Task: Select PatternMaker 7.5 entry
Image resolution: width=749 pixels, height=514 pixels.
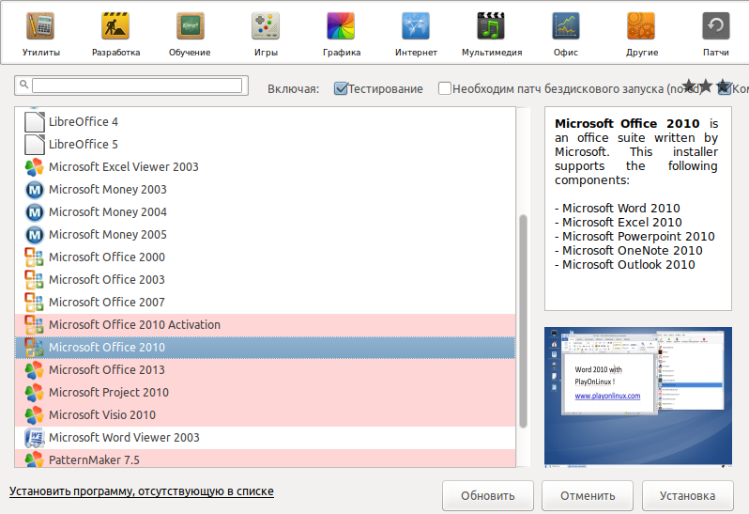Action: pos(265,459)
